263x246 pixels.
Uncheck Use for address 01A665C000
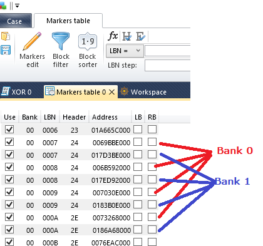9,130
